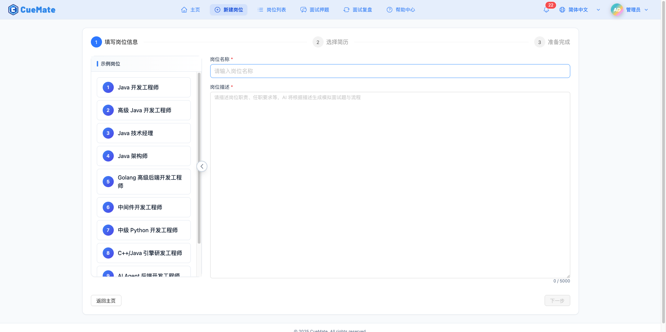This screenshot has height=332, width=666.
Task: Click the 返回主页 button
Action: tap(105, 300)
